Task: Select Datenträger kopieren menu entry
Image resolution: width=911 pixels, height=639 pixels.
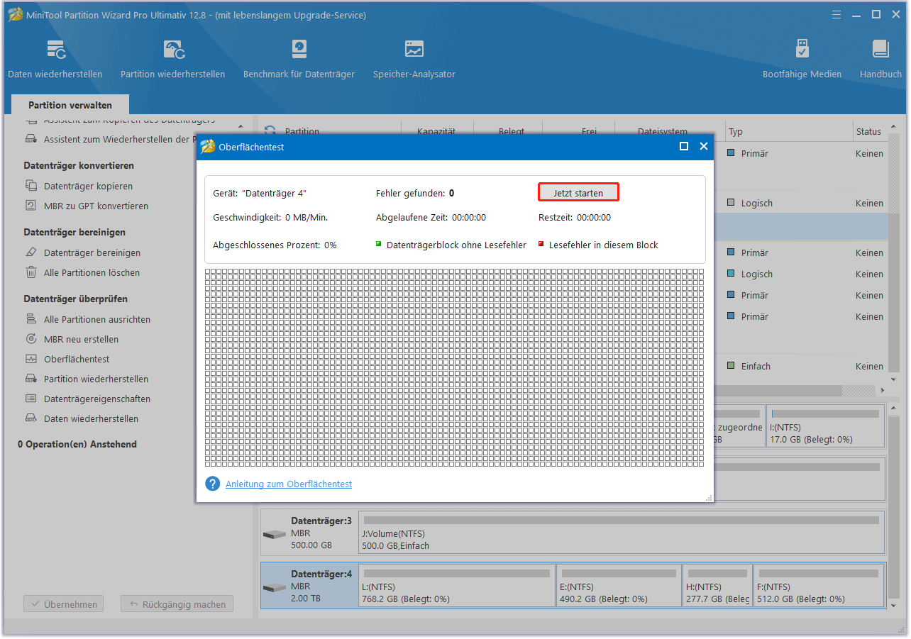Action: (x=88, y=186)
